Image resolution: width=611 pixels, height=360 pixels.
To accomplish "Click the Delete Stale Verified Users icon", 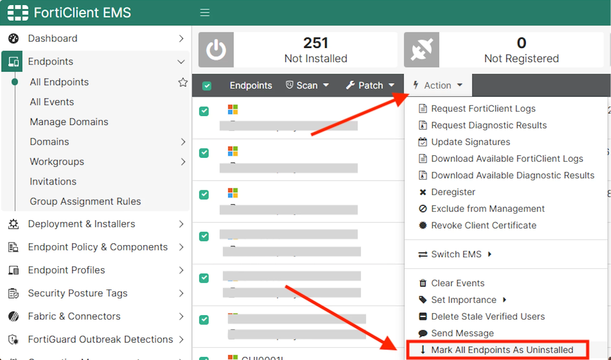I will click(423, 316).
